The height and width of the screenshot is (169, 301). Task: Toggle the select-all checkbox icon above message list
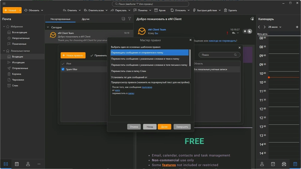point(123,19)
